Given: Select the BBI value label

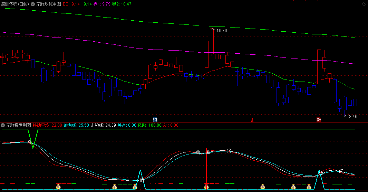Looking at the screenshot, I should (x=72, y=4).
